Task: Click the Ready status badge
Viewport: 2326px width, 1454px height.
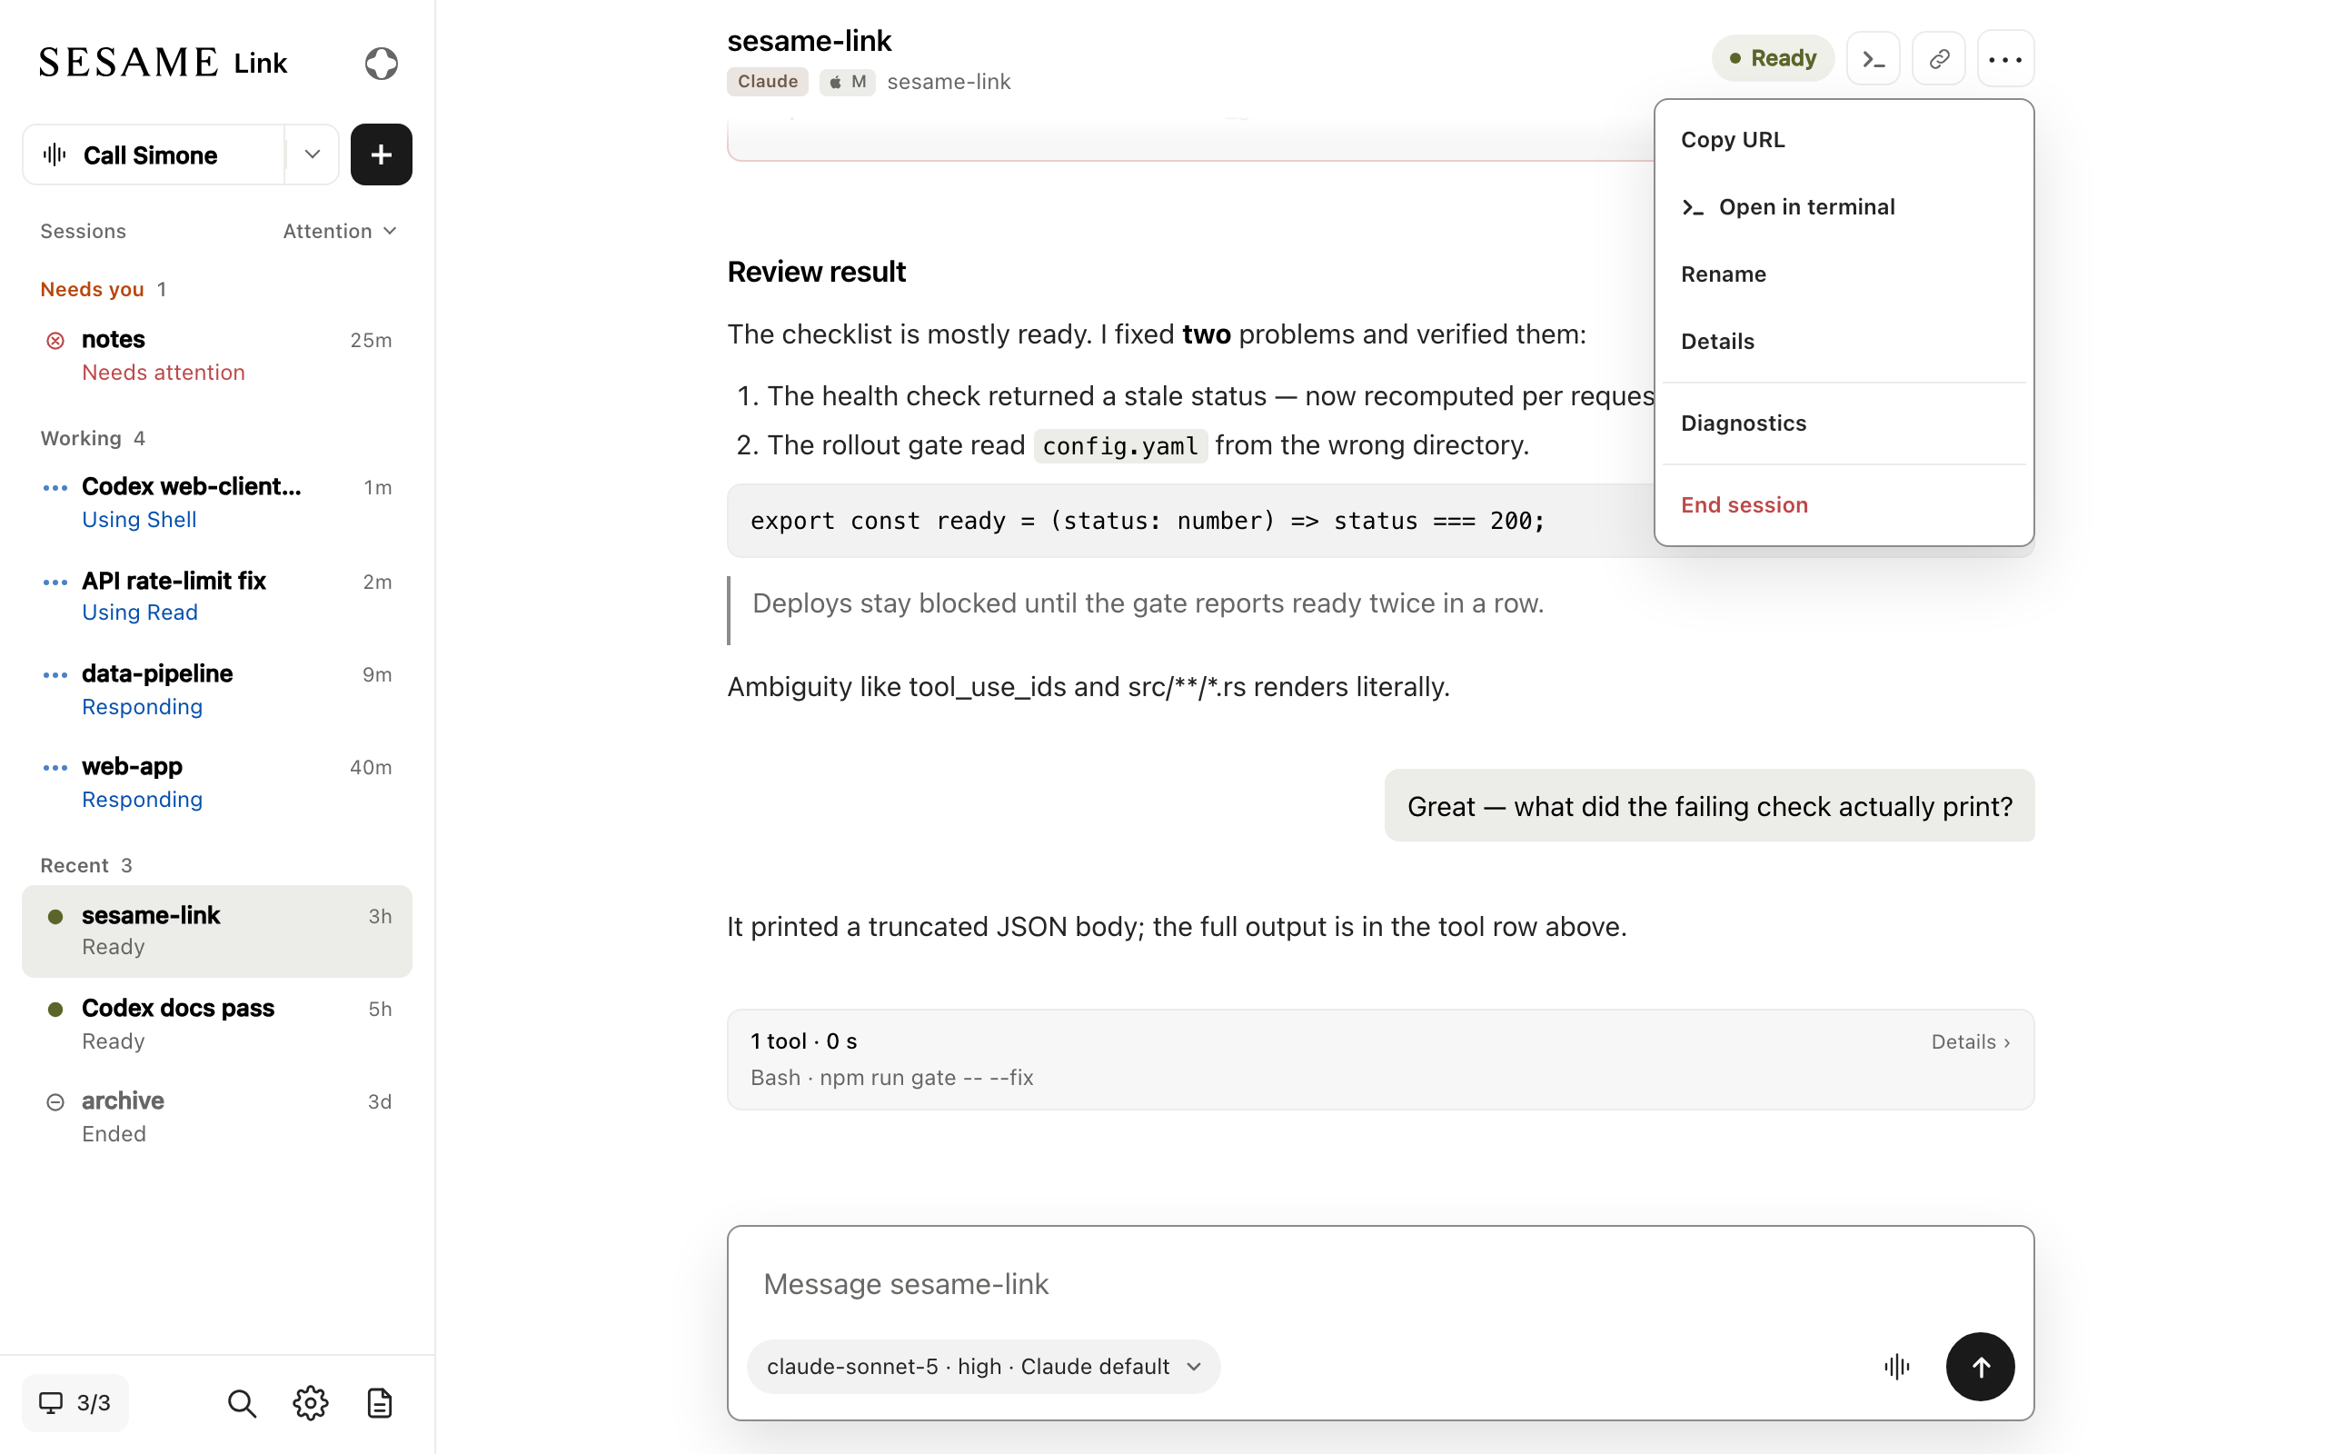Action: (x=1773, y=59)
